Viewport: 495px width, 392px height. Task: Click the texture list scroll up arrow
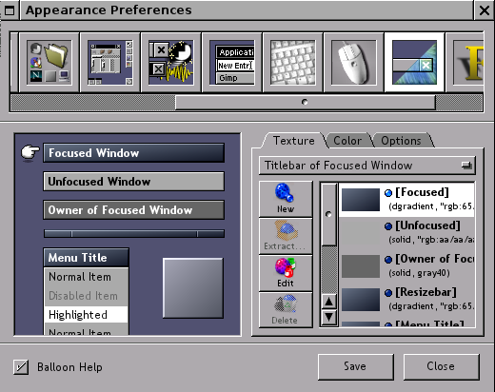[x=329, y=302]
